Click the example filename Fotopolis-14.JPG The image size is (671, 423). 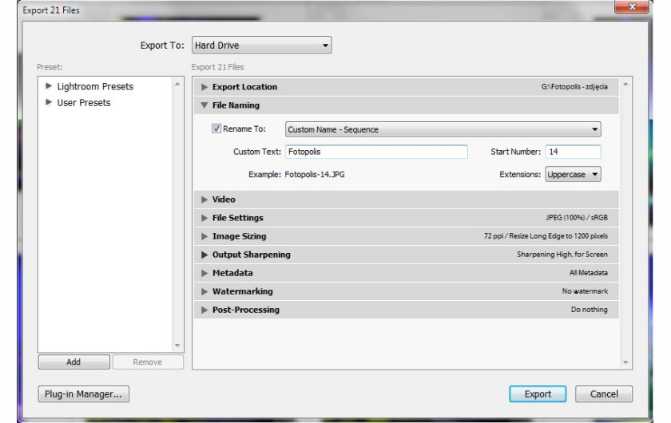coord(315,175)
